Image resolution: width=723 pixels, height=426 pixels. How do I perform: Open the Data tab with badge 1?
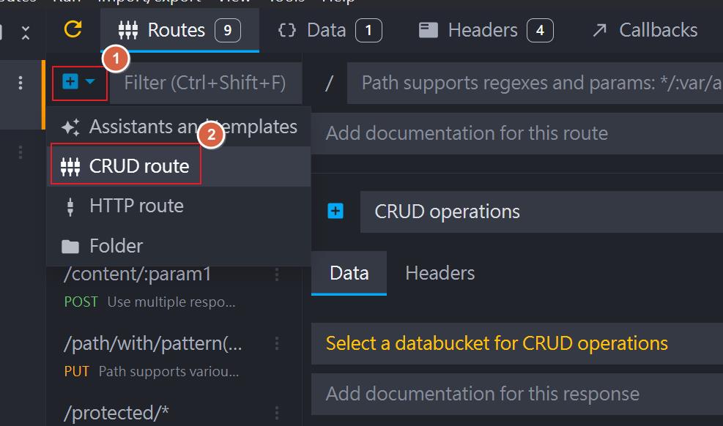click(330, 31)
